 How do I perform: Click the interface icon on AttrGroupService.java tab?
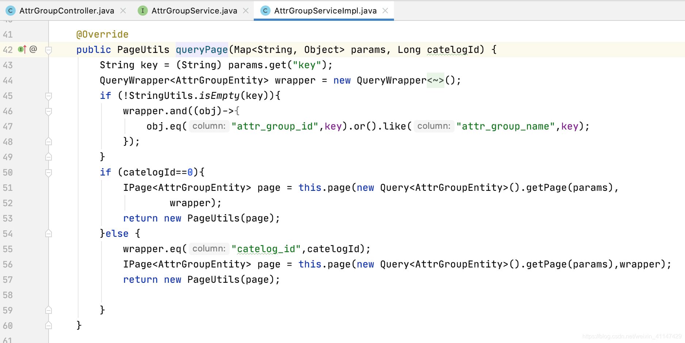(143, 11)
